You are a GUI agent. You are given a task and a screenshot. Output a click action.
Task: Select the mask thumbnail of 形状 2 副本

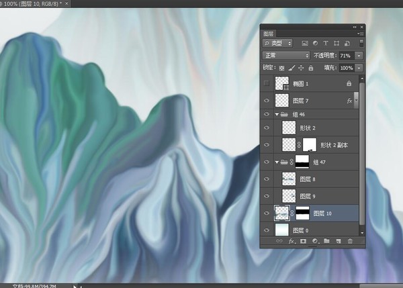[x=310, y=144]
